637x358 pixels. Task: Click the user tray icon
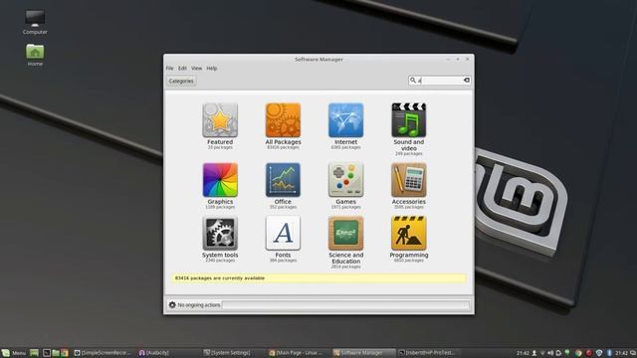coord(534,353)
